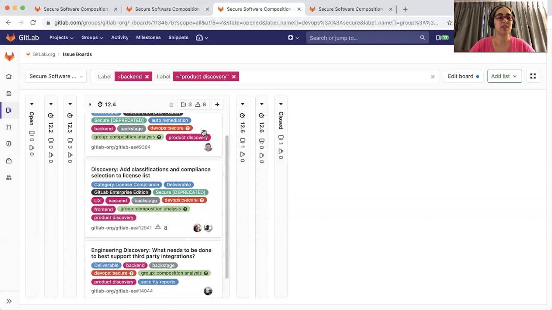552x310 pixels.
Task: Click the UX label on classifications issue
Action: point(97,201)
